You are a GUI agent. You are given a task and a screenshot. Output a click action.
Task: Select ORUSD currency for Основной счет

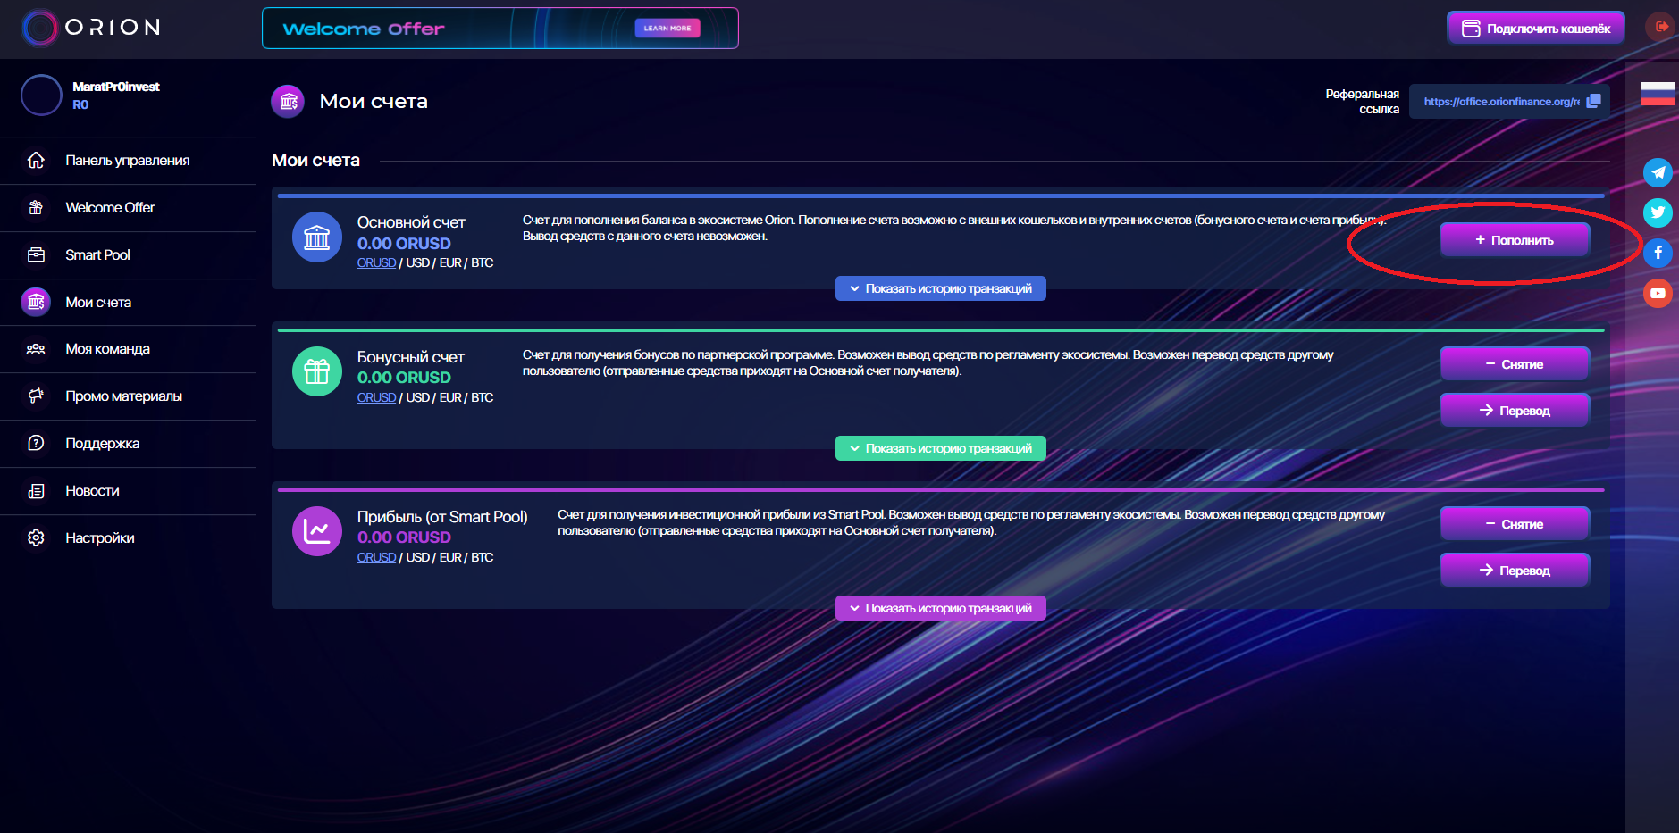click(x=376, y=263)
